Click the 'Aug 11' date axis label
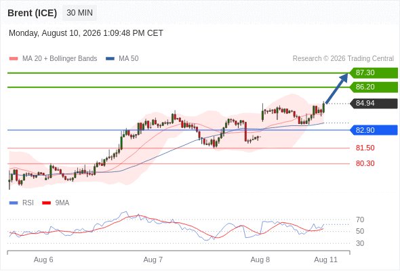400x271 pixels. 326,259
